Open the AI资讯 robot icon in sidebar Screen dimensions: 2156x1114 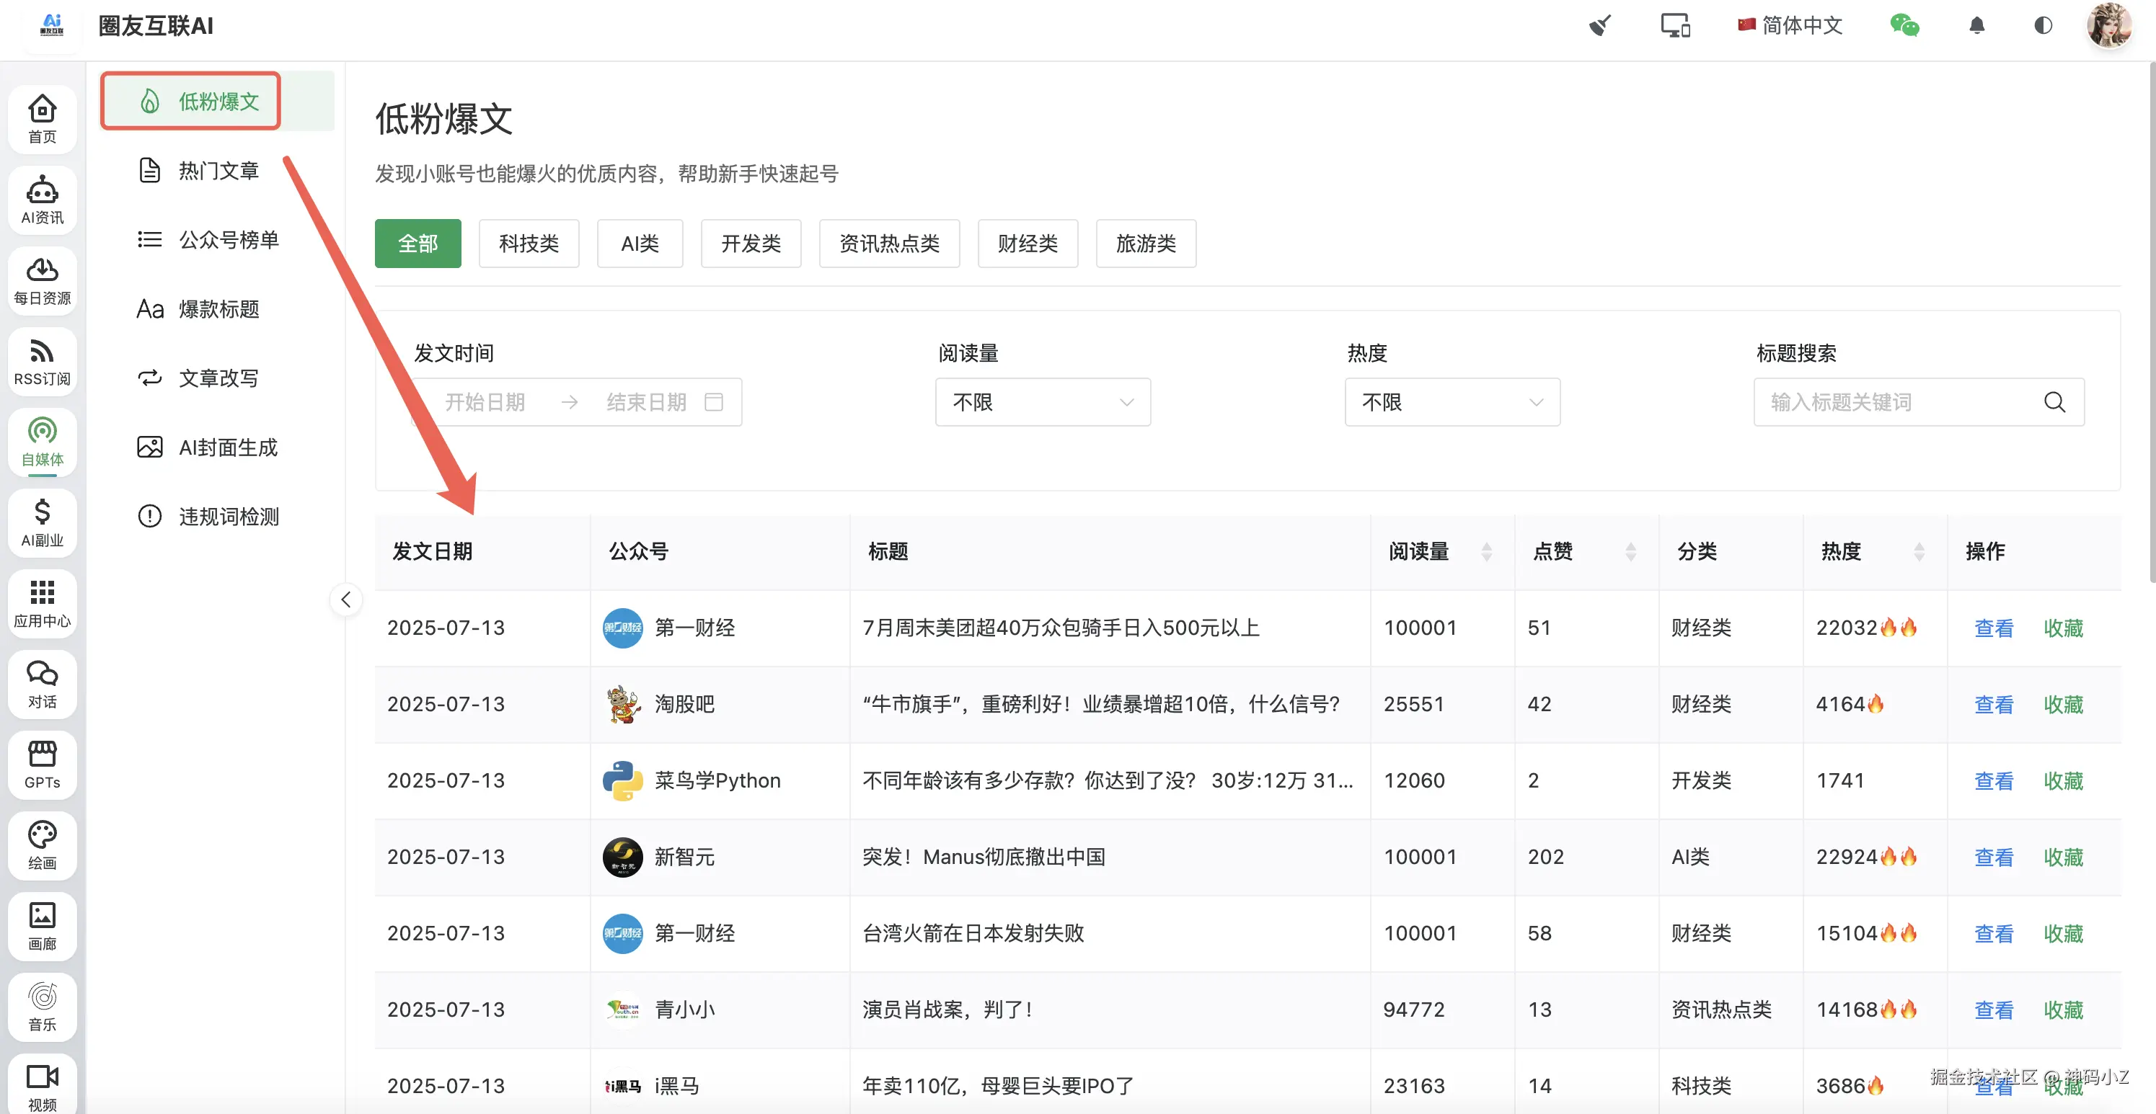[42, 191]
